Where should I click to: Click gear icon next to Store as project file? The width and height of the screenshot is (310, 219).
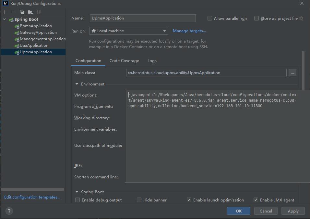(301, 19)
